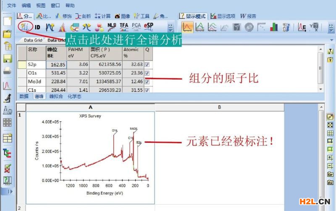
Task: Select the NLS fitting tool
Action: click(x=112, y=27)
